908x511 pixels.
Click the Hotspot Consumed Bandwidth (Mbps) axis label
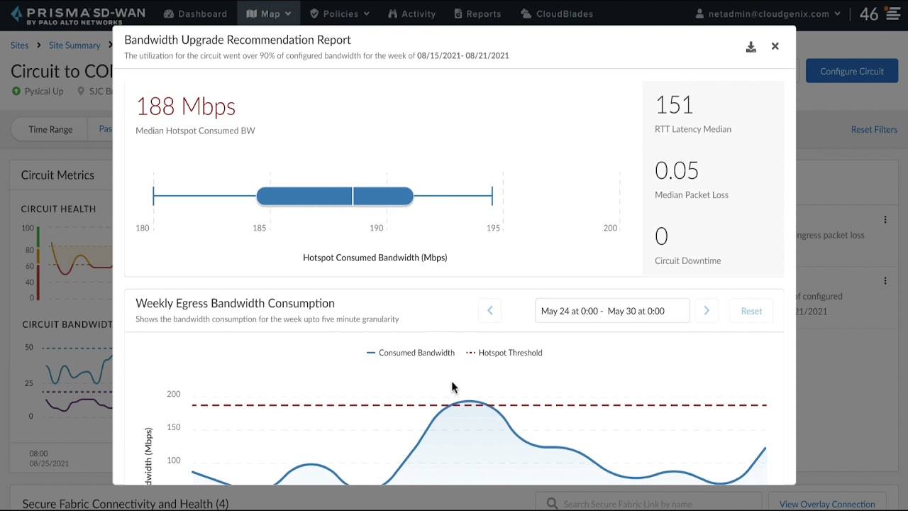point(375,258)
